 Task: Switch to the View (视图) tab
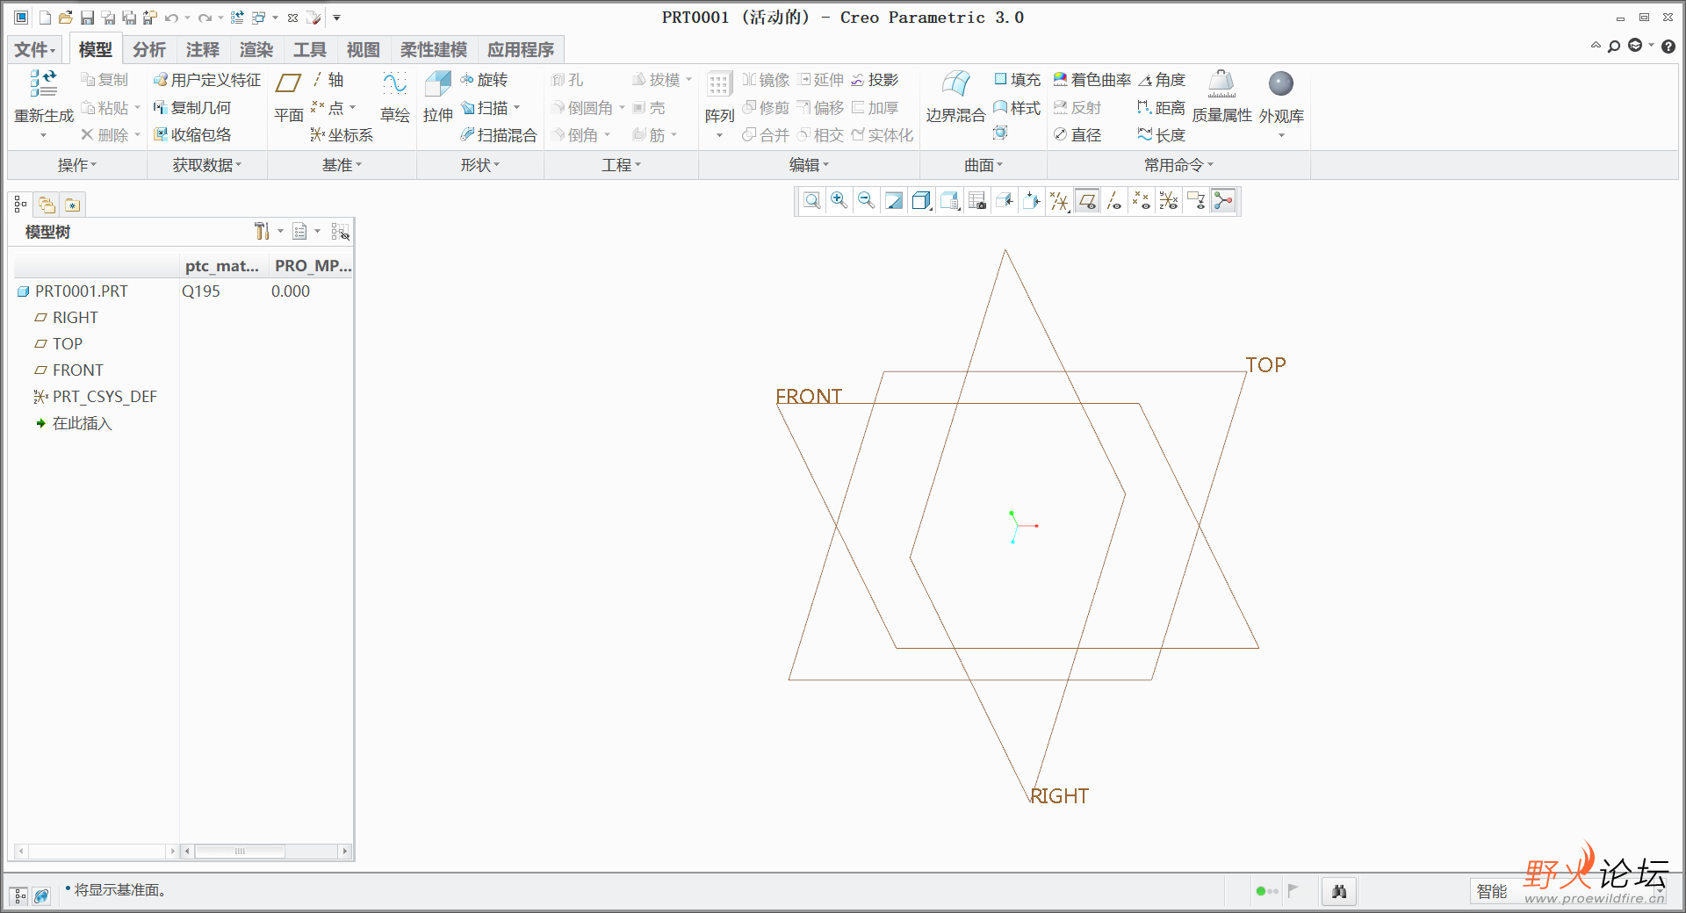coord(364,50)
